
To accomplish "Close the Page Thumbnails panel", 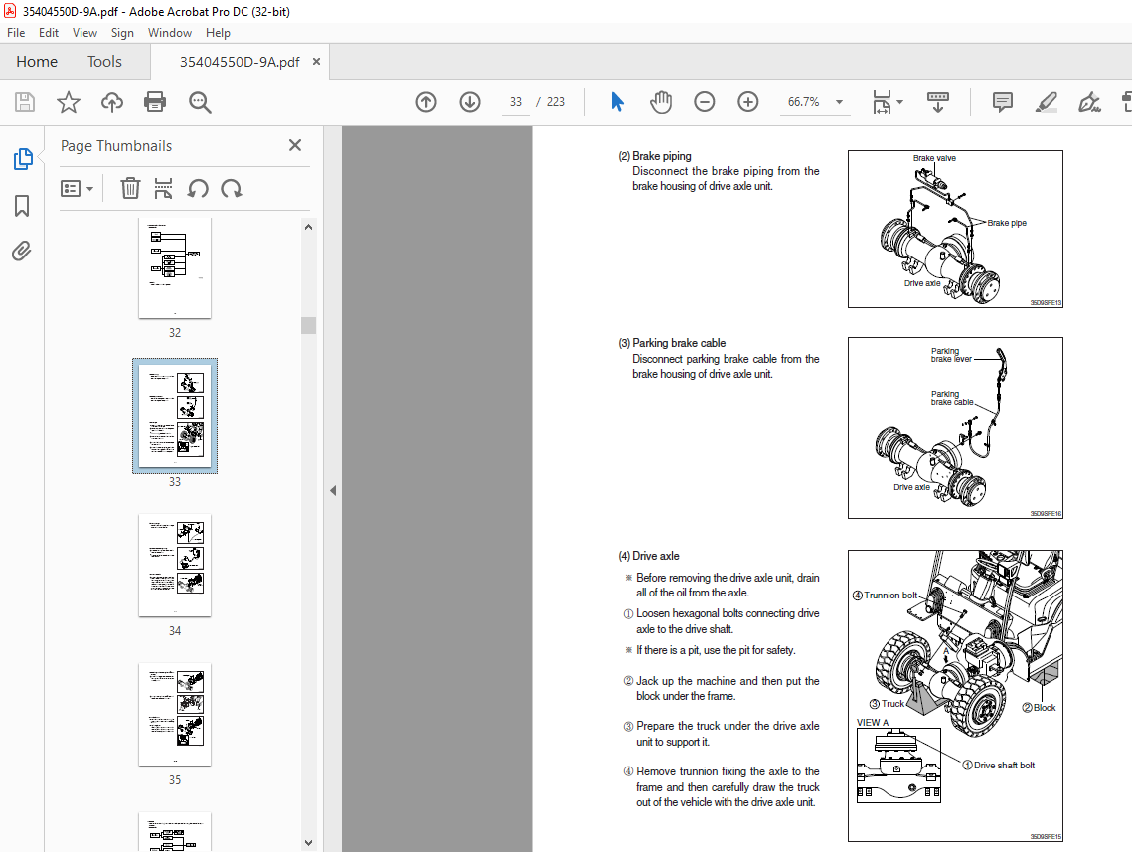I will 294,145.
